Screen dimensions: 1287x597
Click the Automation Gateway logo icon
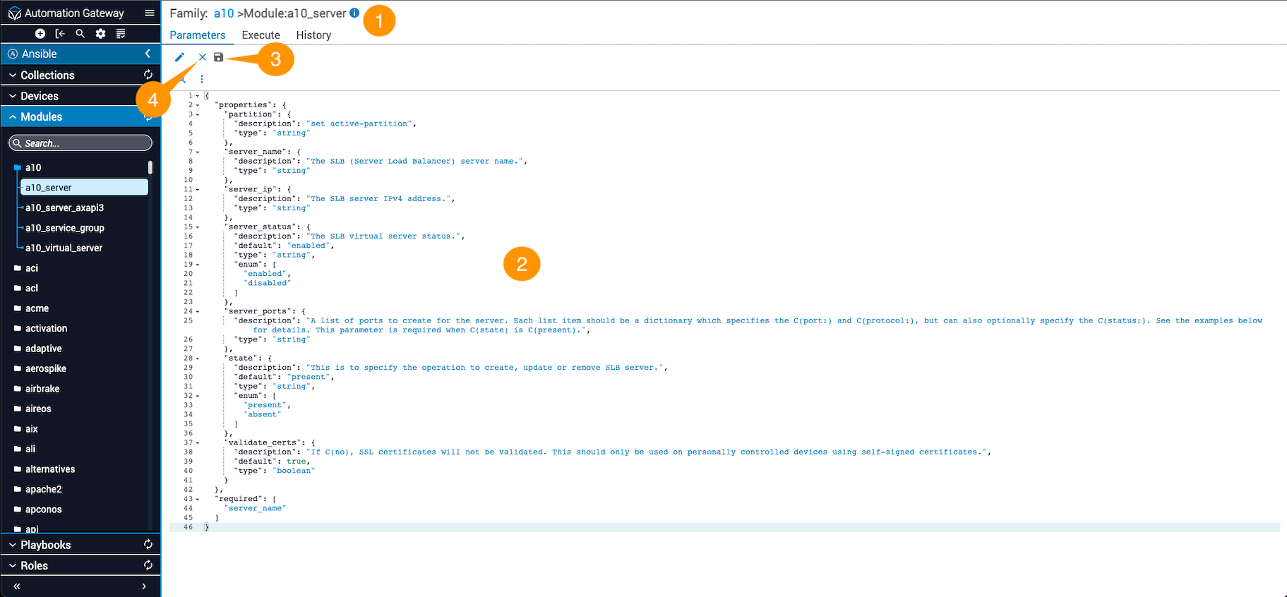[14, 13]
